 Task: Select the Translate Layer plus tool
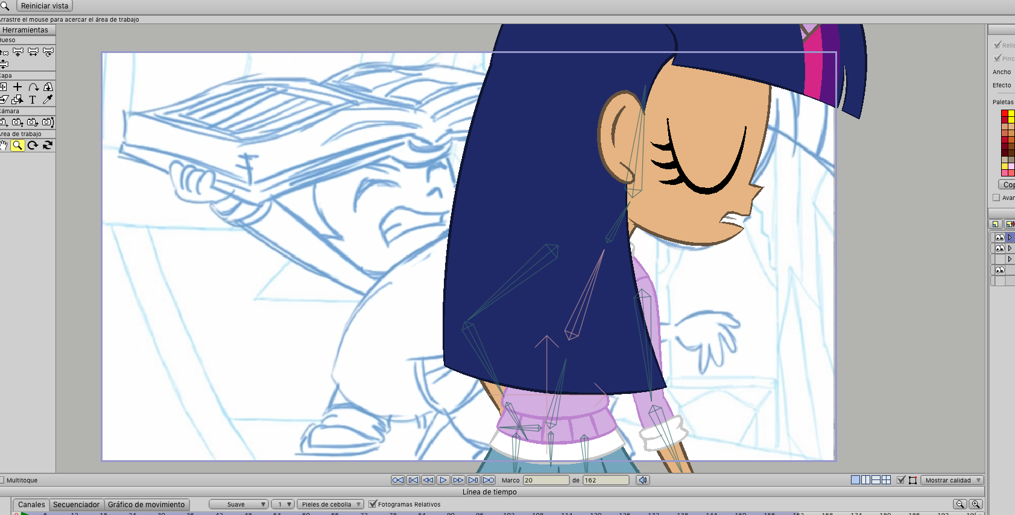coord(17,87)
